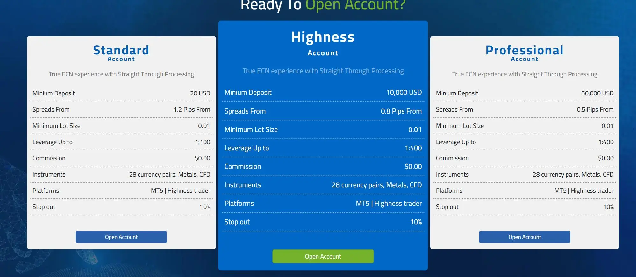This screenshot has width=636, height=277.
Task: Click Highness card's 'Stop out' label
Action: [237, 222]
